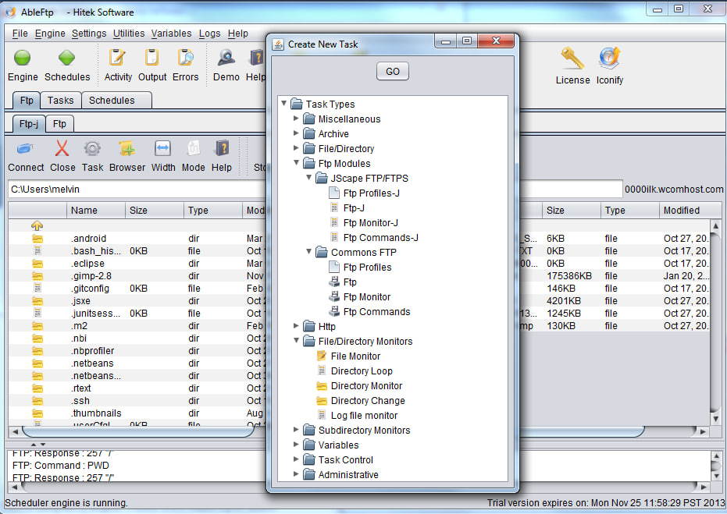727x514 pixels.
Task: Click the Connect icon in FTP toolbar
Action: tap(25, 149)
